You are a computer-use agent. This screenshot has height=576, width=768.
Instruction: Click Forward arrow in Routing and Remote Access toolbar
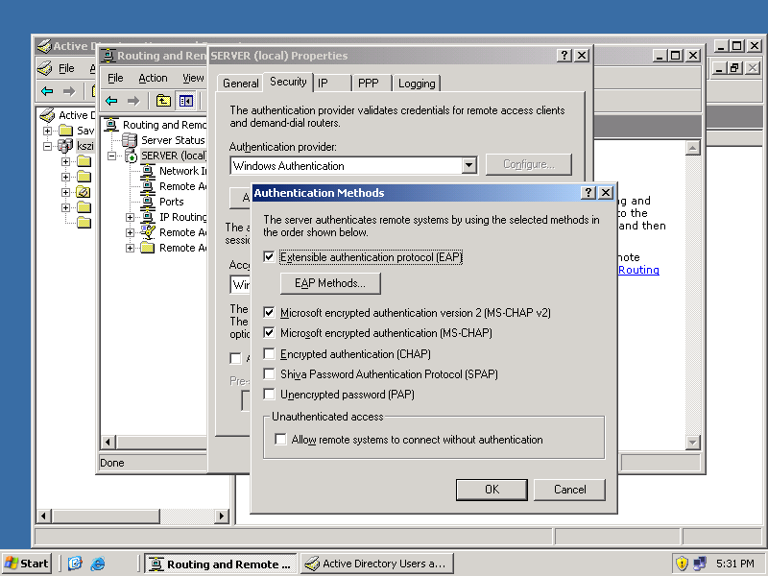[133, 101]
